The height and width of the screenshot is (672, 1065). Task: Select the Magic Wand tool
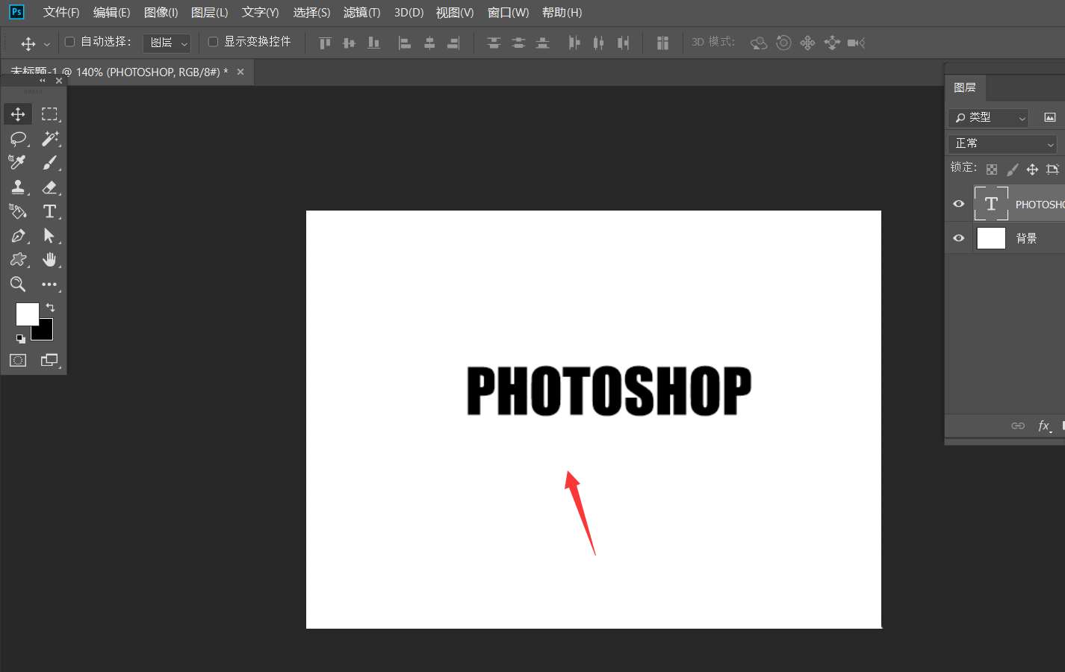pyautogui.click(x=50, y=138)
